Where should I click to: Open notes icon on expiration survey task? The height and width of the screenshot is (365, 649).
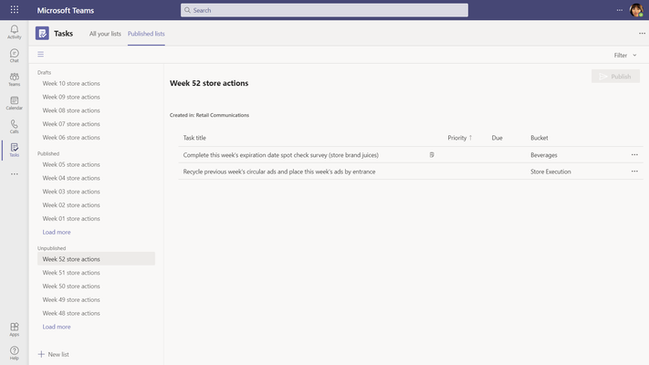(432, 155)
